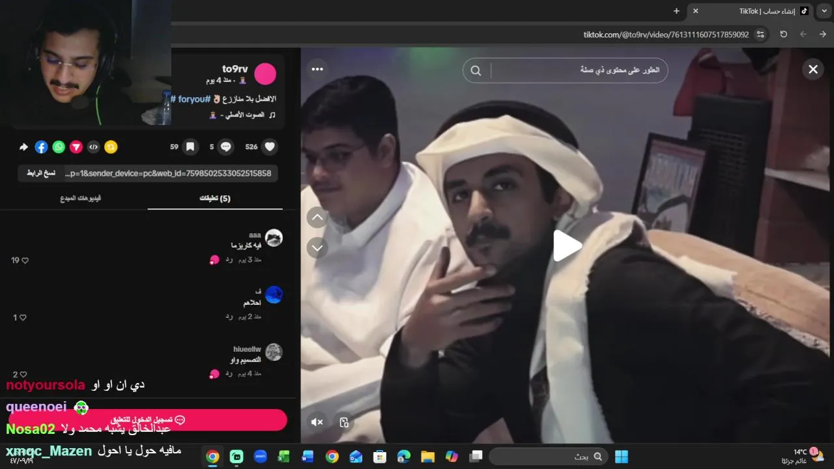Open the Windows Start menu
Viewport: 834px width, 469px height.
point(622,457)
